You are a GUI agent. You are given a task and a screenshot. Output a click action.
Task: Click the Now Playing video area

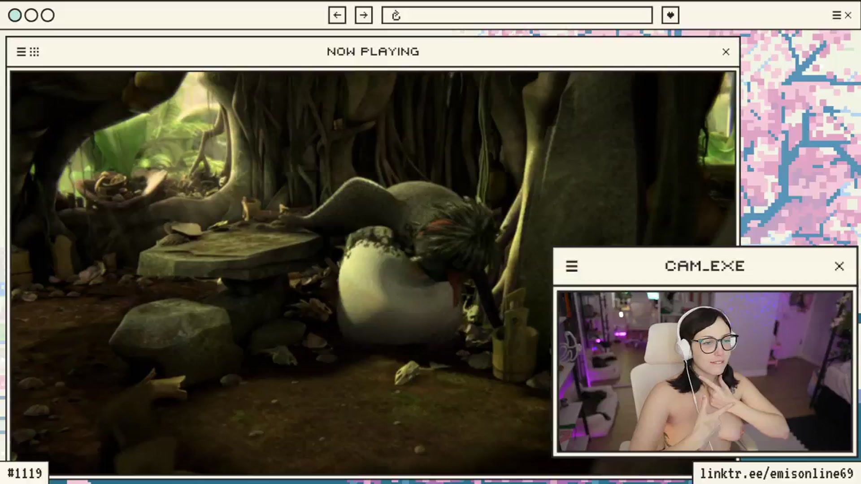coord(373,272)
